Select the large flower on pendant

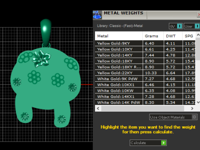tap(41, 59)
